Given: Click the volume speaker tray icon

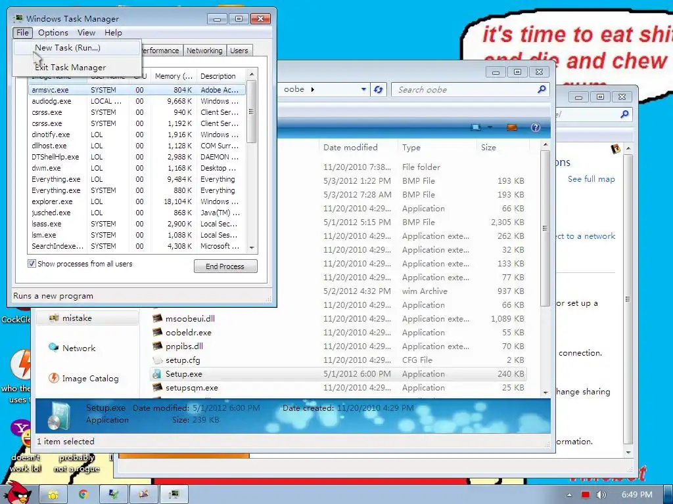Looking at the screenshot, I should [601, 495].
